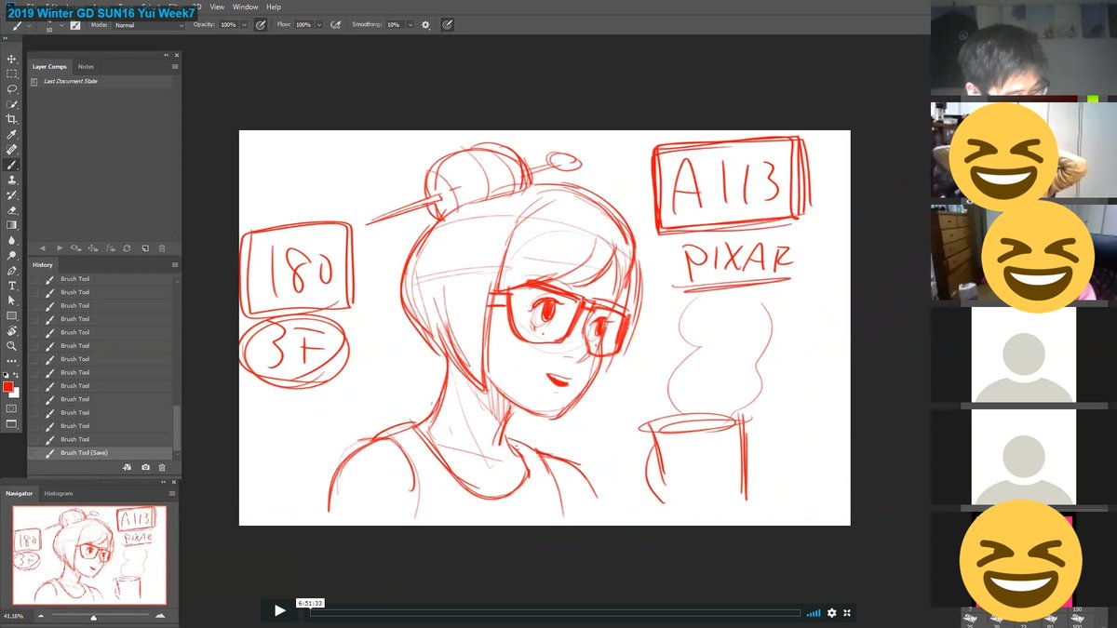The image size is (1117, 628).
Task: Open the Flow slider dropdown arrow
Action: (321, 25)
